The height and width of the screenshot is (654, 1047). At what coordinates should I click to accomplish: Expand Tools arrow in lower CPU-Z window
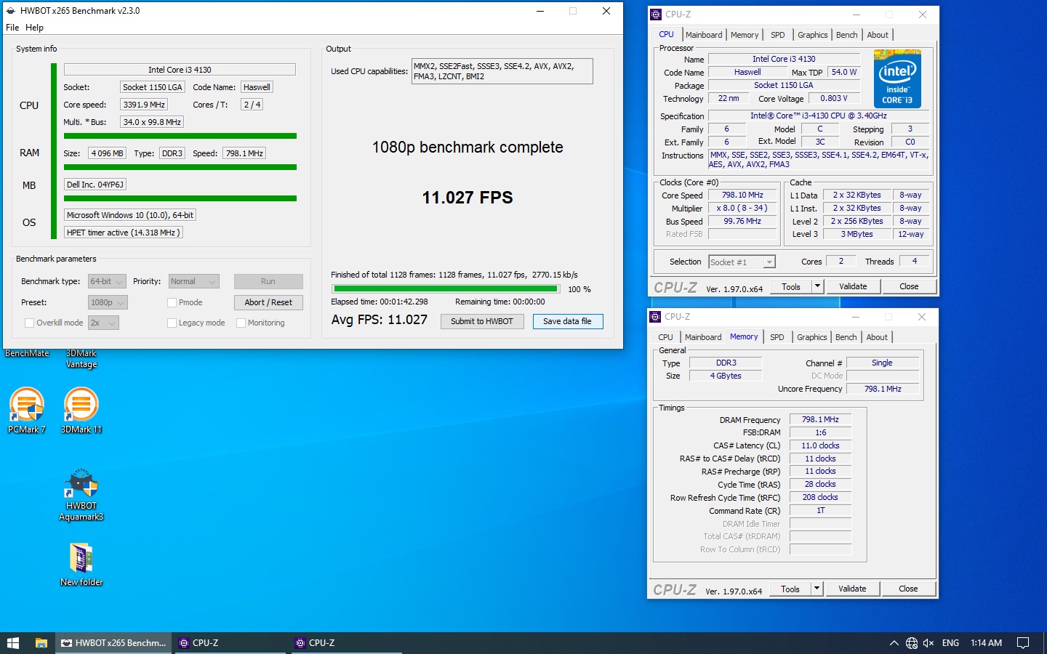click(817, 589)
